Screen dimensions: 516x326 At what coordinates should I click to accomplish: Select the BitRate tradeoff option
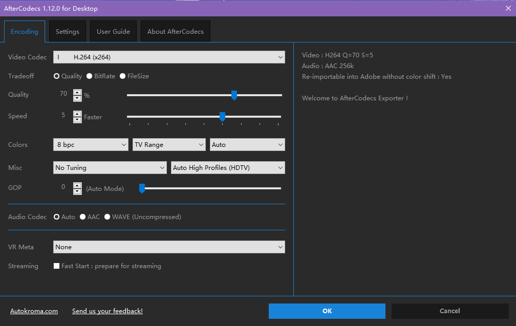click(x=90, y=76)
